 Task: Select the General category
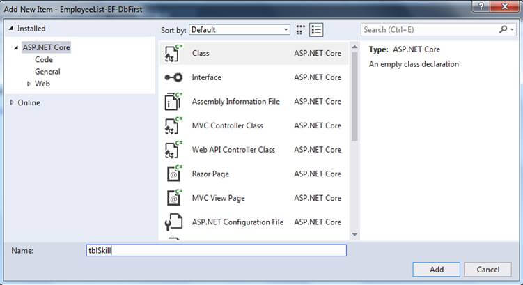click(47, 71)
